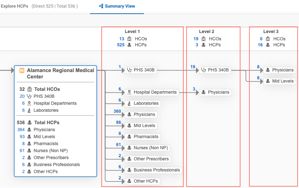
Task: Click the stethoscope icon in Level 1 PHS 340B node
Action: [129, 70]
